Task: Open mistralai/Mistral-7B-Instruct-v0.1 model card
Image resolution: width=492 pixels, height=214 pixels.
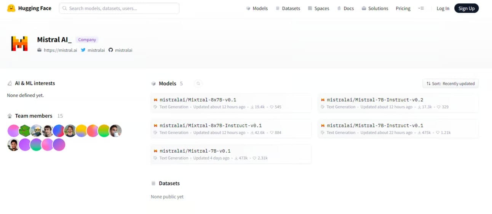Action: pos(398,129)
